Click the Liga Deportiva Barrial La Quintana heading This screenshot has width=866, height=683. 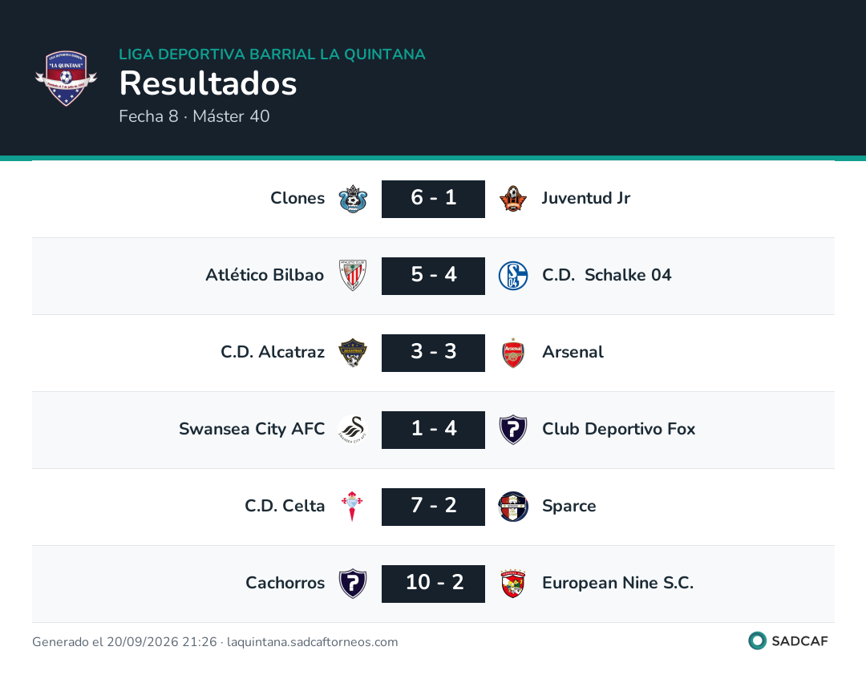coord(273,54)
